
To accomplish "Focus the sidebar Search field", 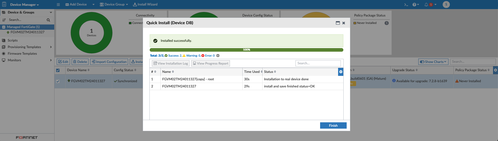I will (27, 20).
